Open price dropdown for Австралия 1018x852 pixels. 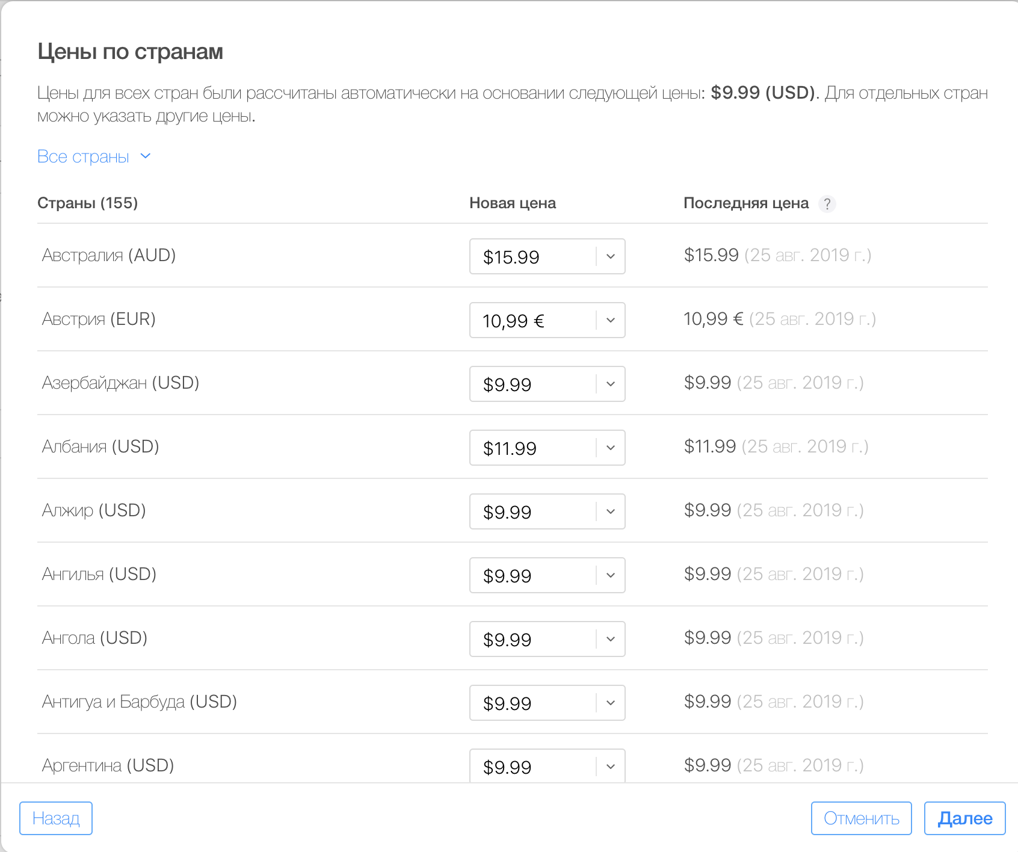610,256
